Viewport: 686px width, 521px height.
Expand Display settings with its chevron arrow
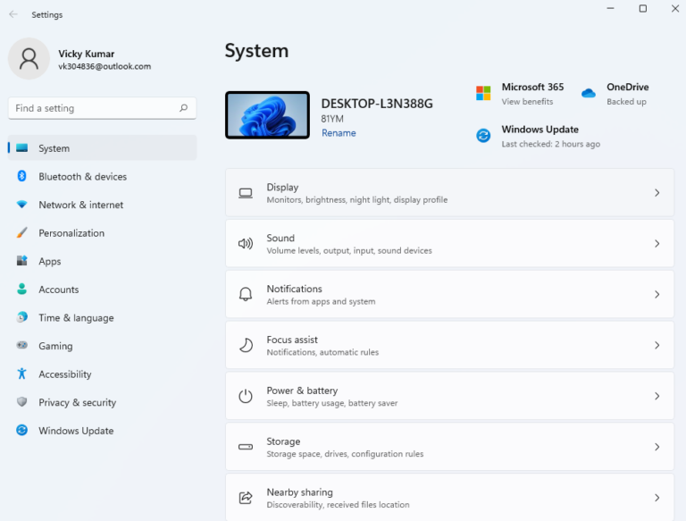click(x=657, y=193)
